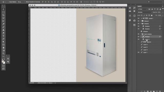
Task: Open the Histogram panel icon
Action: [130, 11]
